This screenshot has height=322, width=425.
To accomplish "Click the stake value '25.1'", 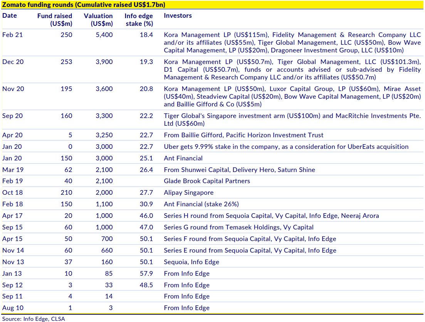I will tap(146, 158).
